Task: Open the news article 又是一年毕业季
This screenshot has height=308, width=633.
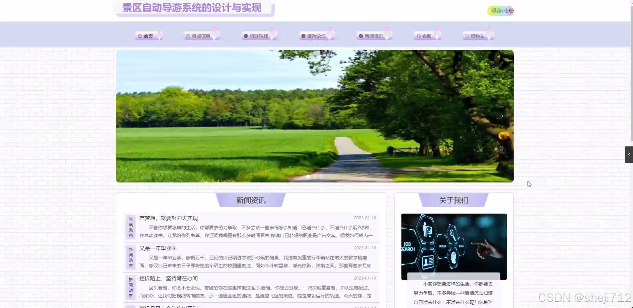Action: point(159,248)
